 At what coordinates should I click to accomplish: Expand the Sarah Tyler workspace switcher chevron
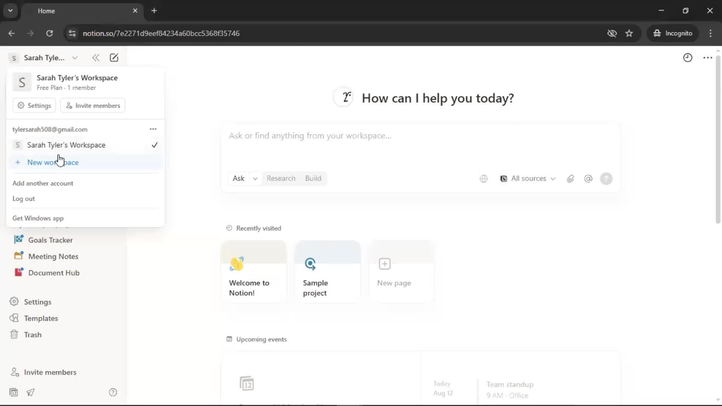tap(75, 58)
